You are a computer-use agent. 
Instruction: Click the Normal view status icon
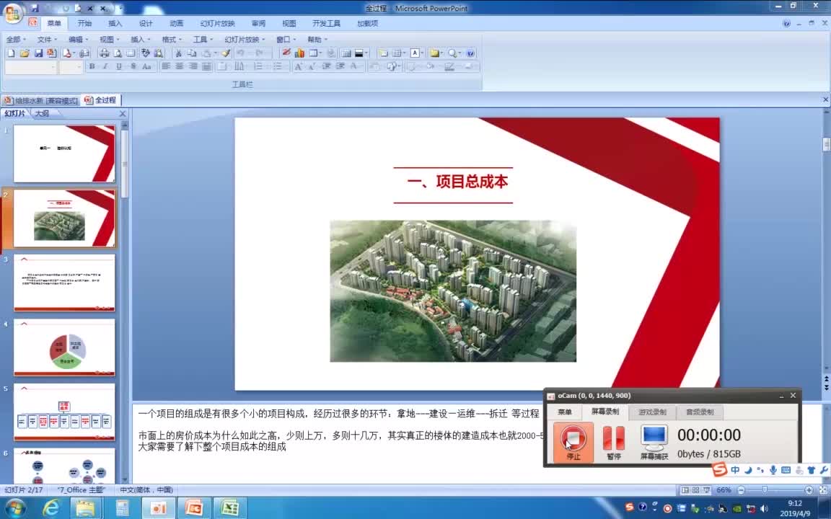pyautogui.click(x=685, y=490)
